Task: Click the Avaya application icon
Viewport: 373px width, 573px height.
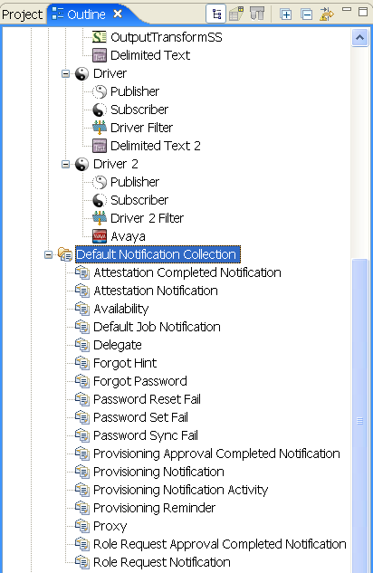Action: [100, 236]
